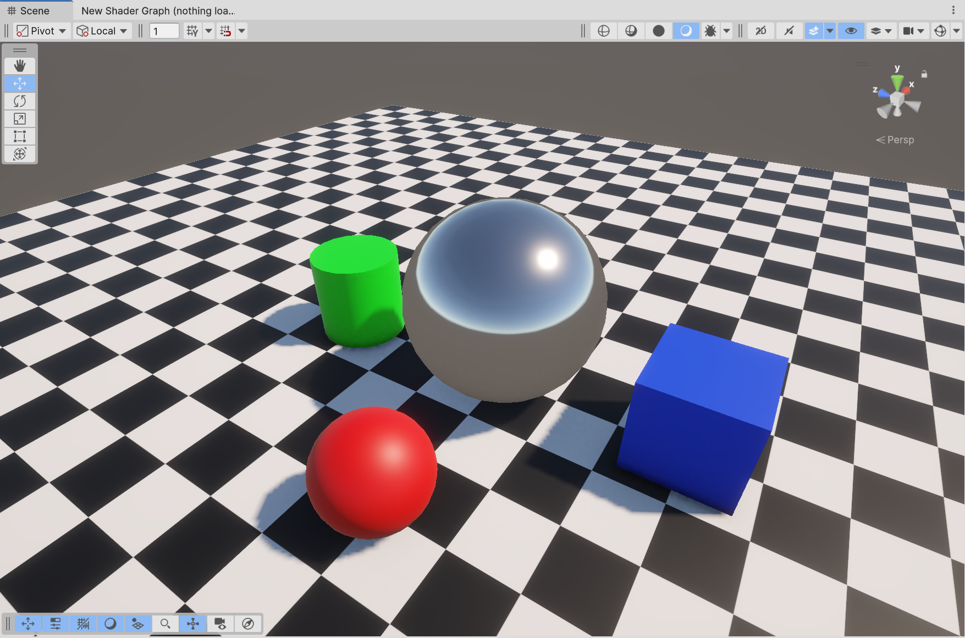Screen dimensions: 965x638
Task: Click the grid size field showing 1
Action: (164, 31)
